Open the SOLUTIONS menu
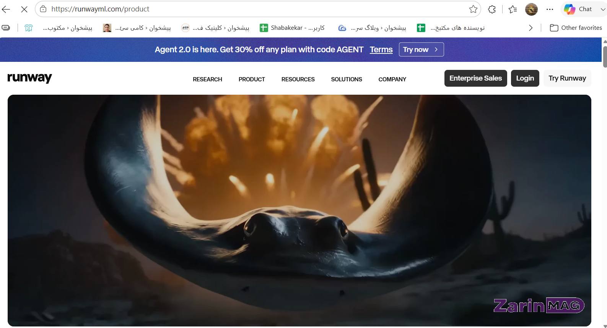The image size is (607, 328). [347, 79]
